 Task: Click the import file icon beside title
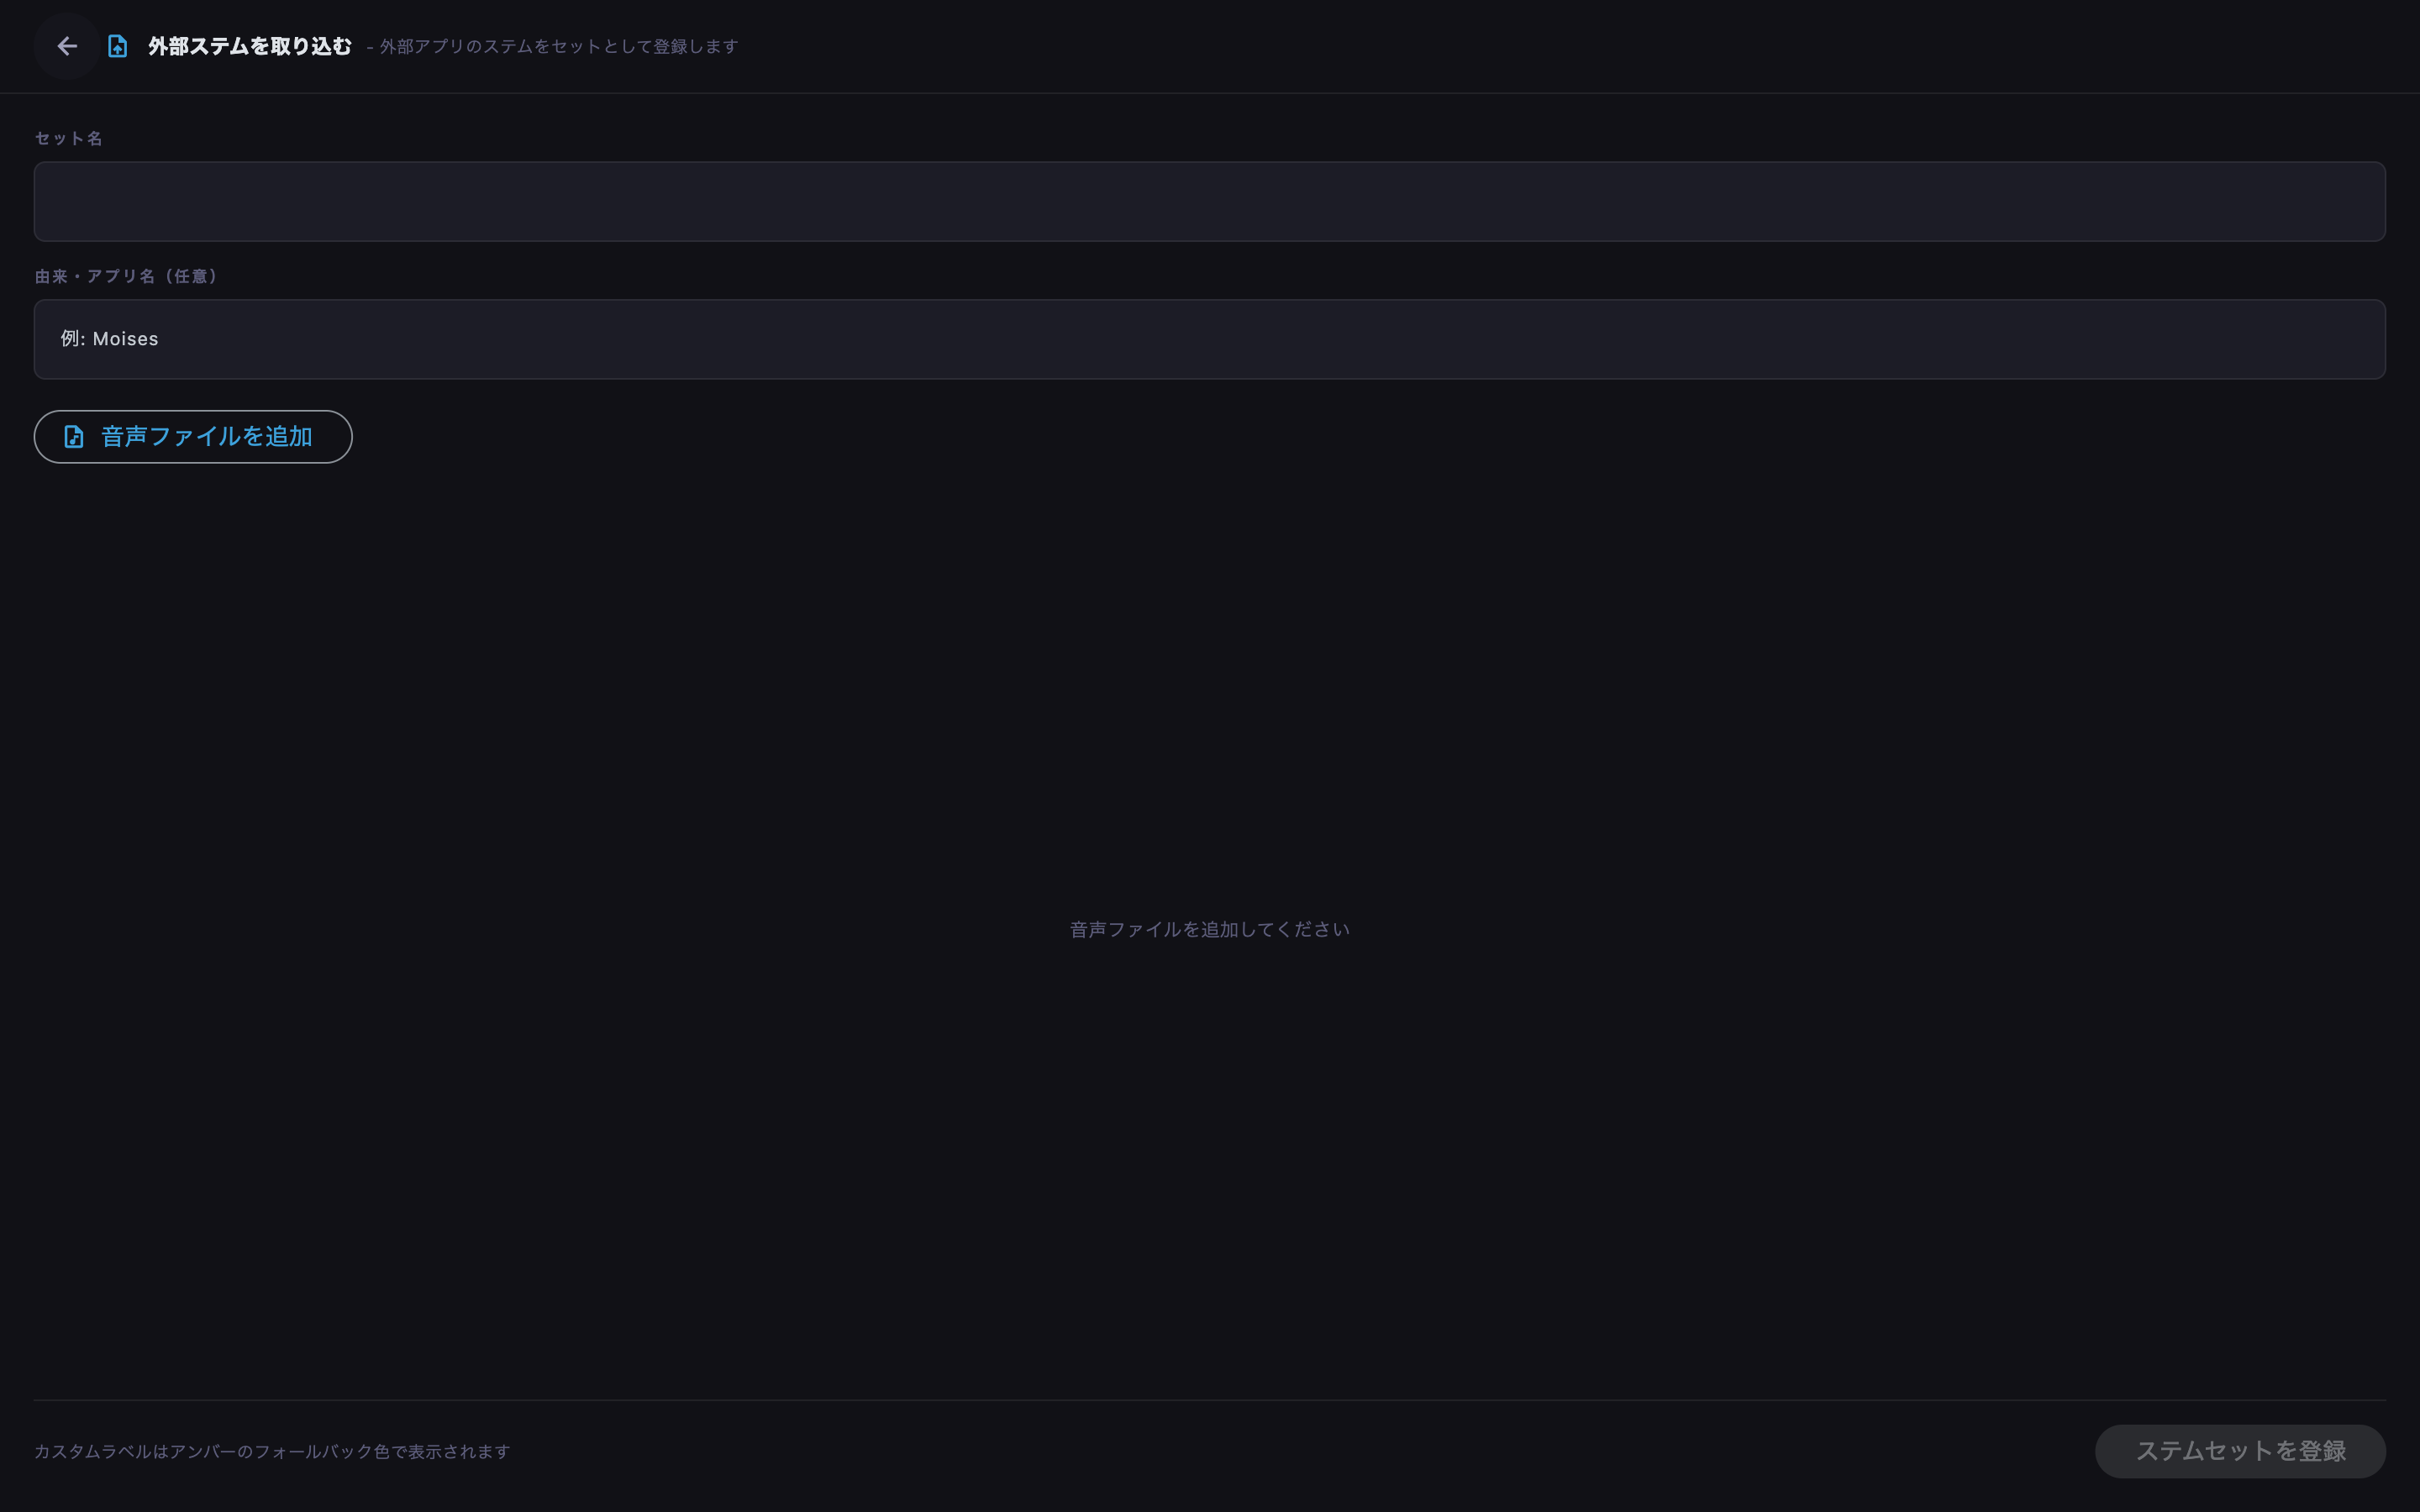(117, 46)
